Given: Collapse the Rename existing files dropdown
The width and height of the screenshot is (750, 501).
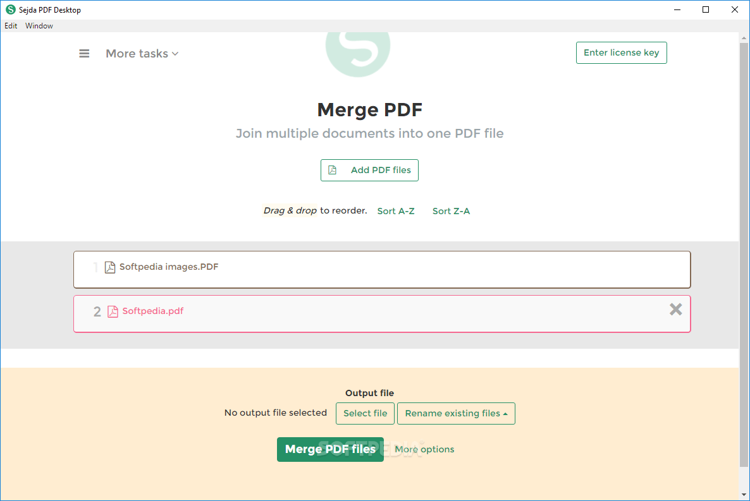Looking at the screenshot, I should pyautogui.click(x=456, y=413).
